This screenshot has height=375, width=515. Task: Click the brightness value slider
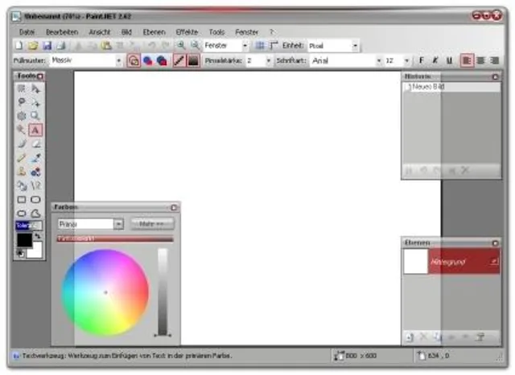pyautogui.click(x=163, y=291)
